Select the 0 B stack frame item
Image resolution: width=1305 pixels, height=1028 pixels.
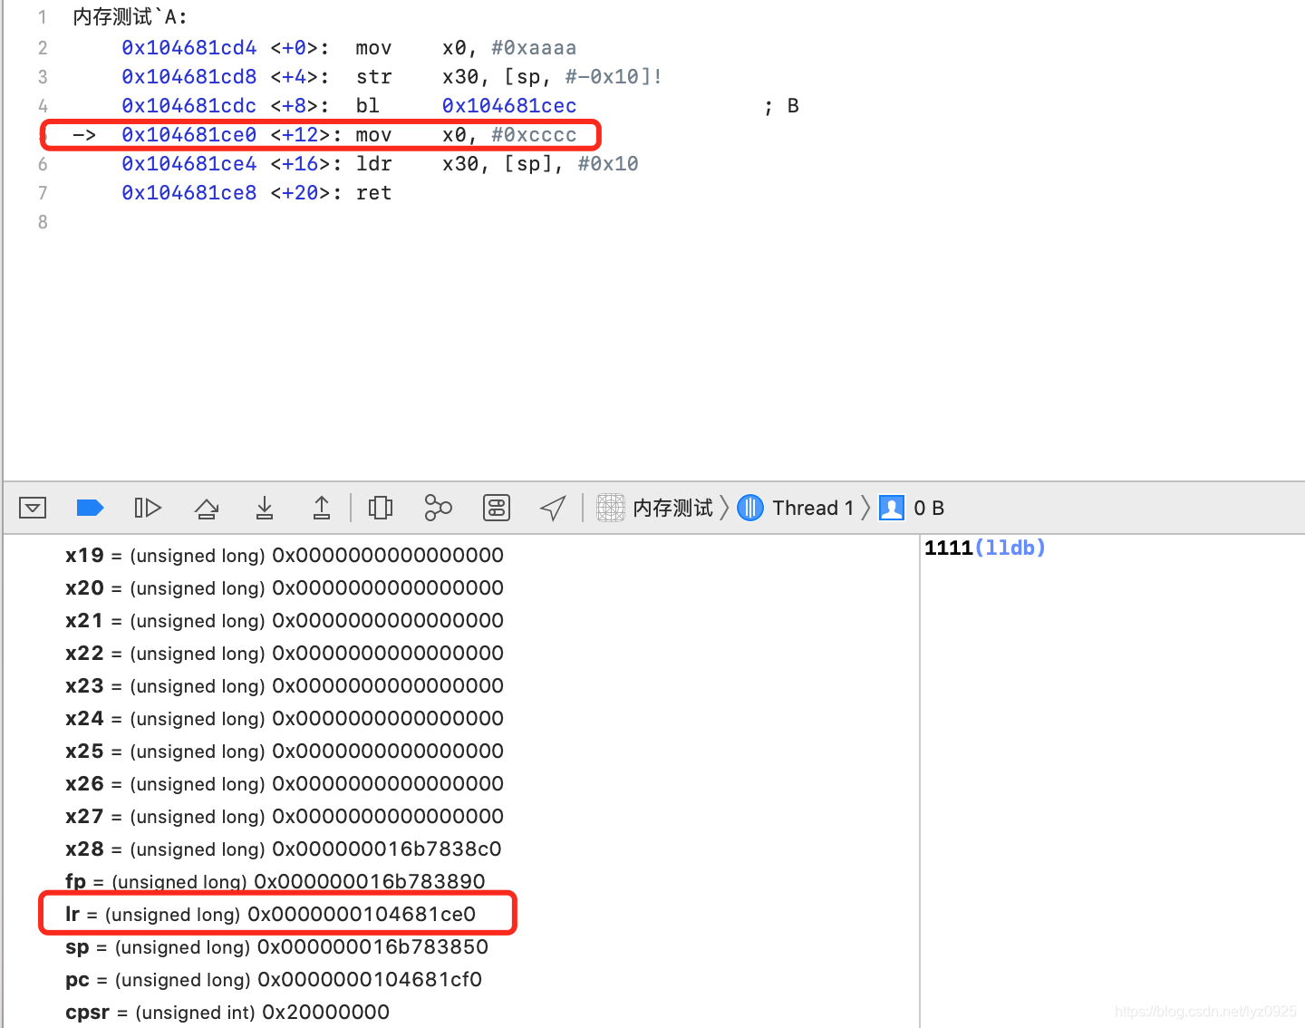929,508
